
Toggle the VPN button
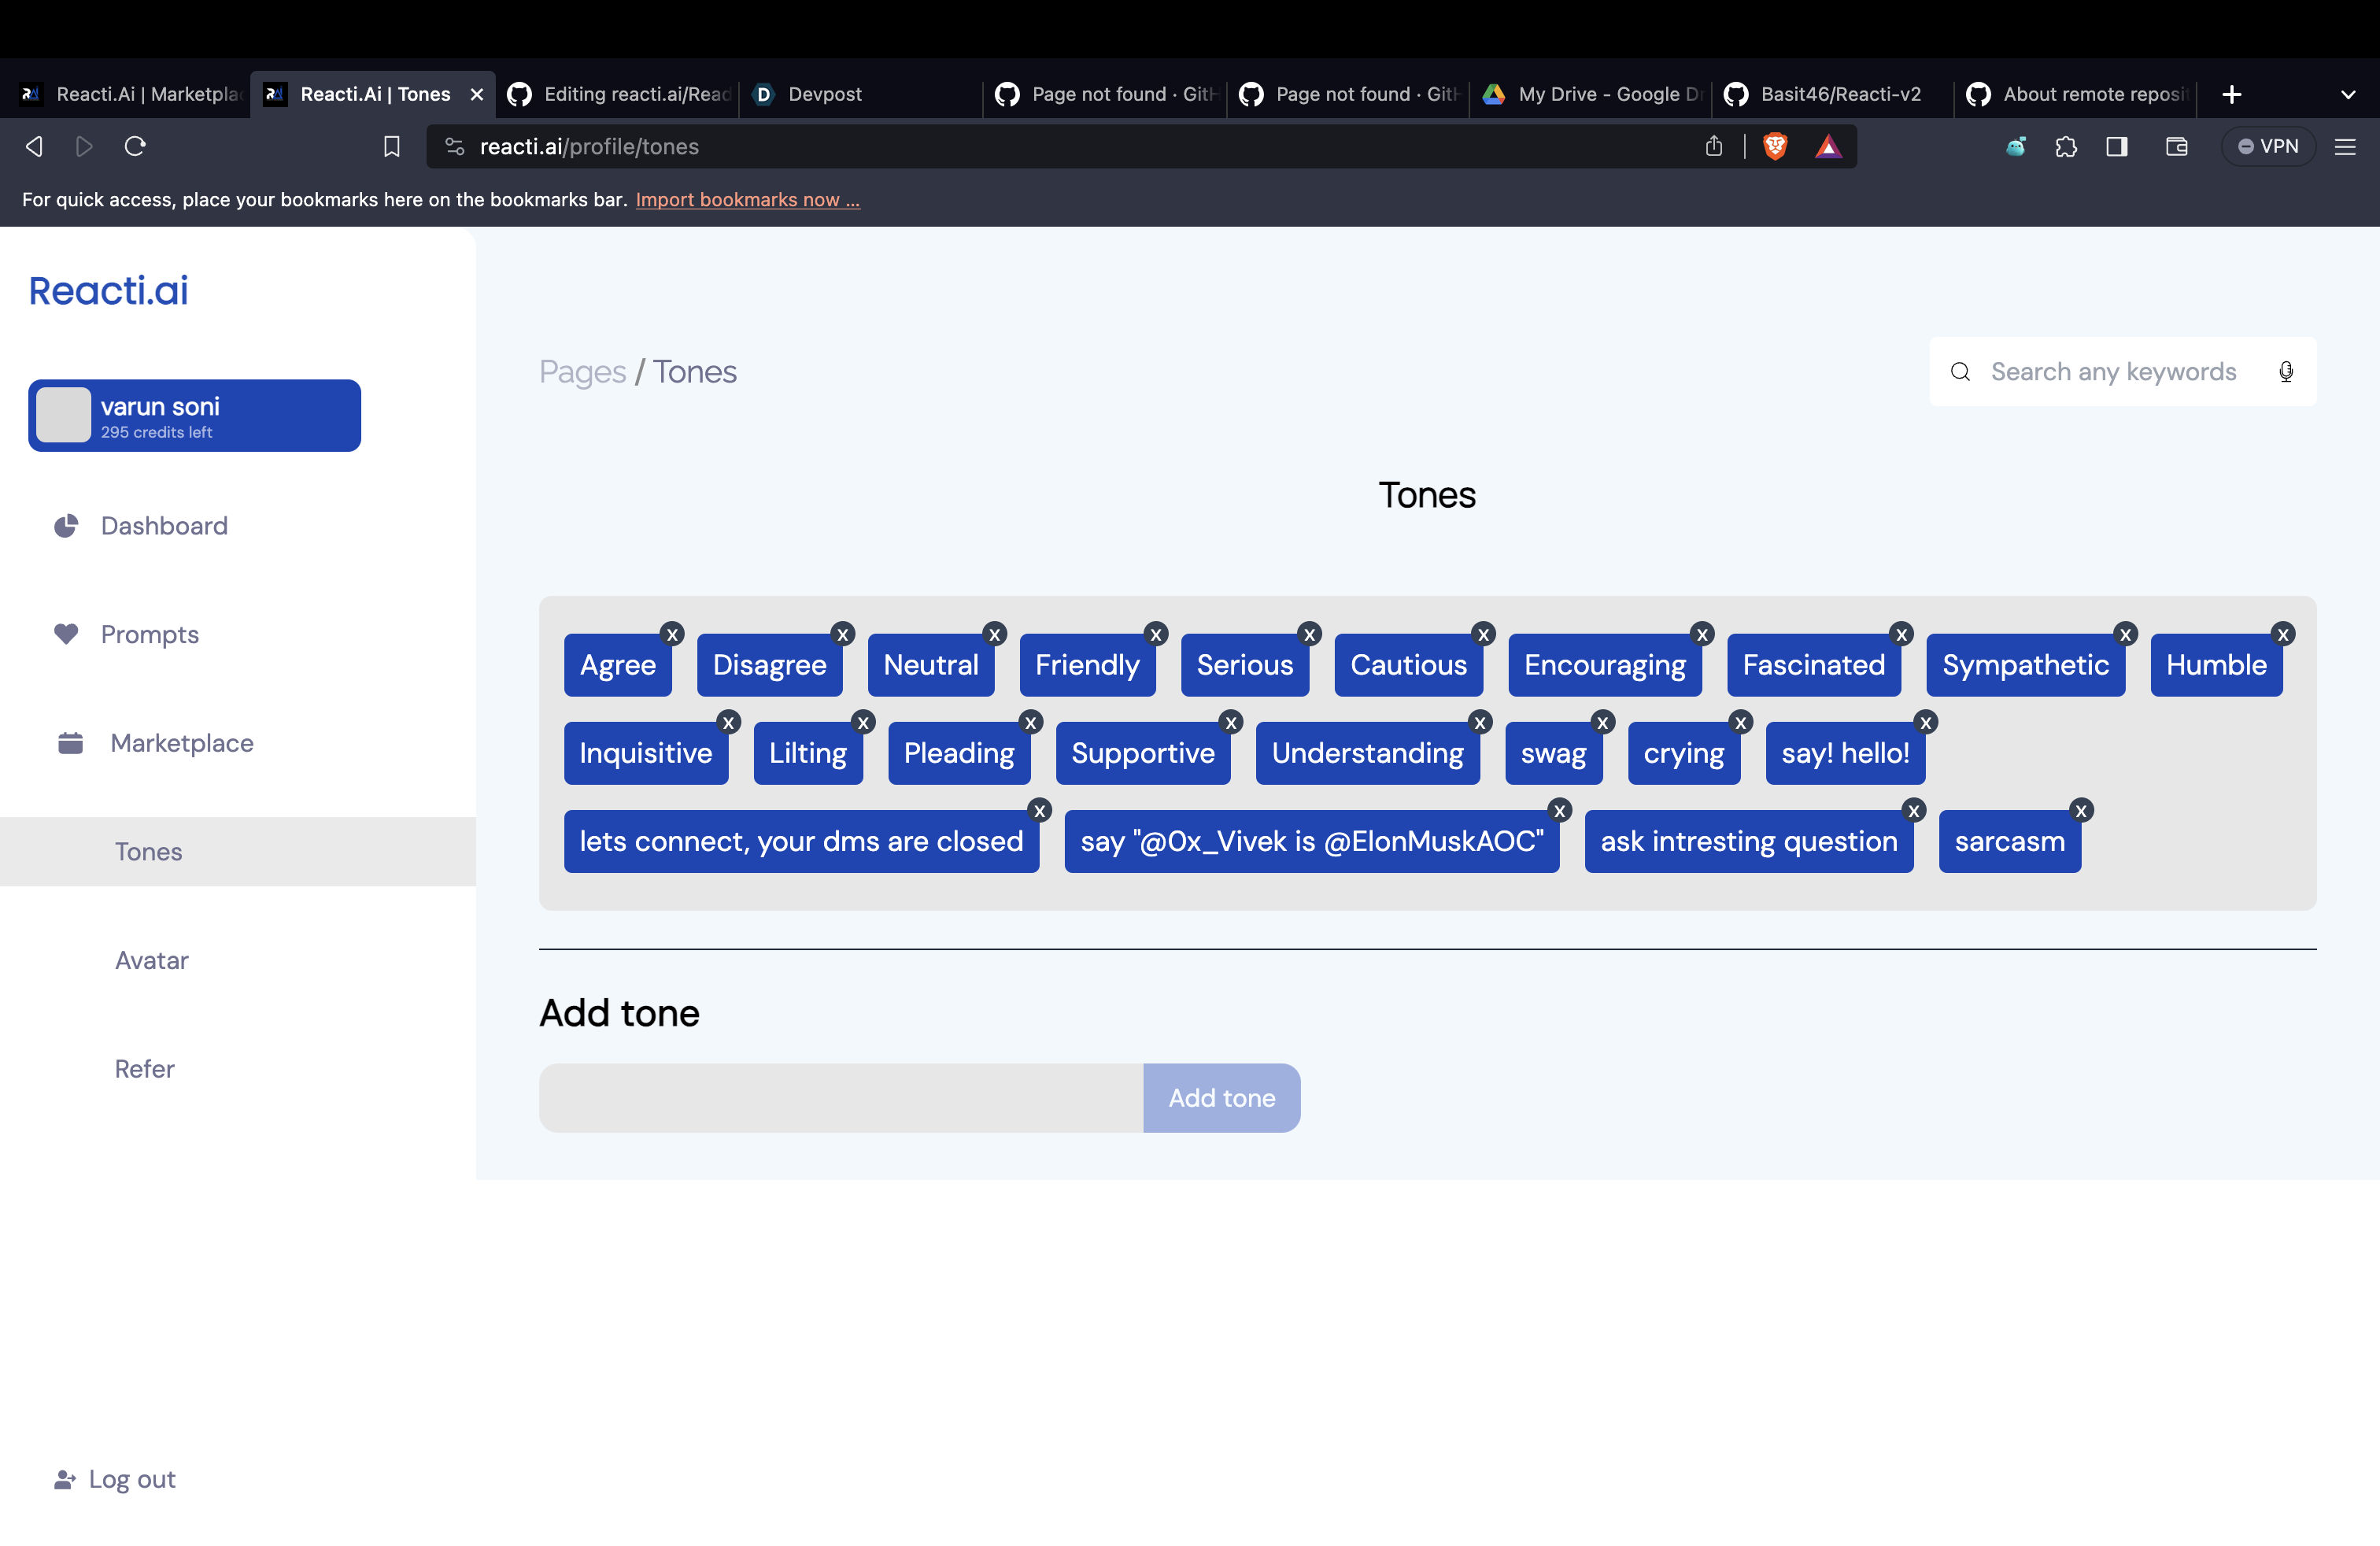[2267, 147]
